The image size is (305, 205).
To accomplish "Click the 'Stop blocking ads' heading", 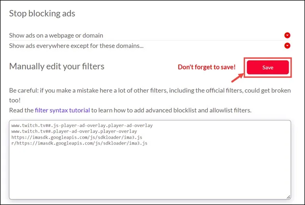I will pos(42,14).
